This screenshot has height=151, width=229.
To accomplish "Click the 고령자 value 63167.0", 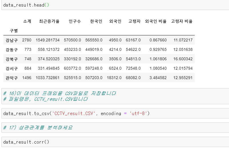I will point(133,40).
